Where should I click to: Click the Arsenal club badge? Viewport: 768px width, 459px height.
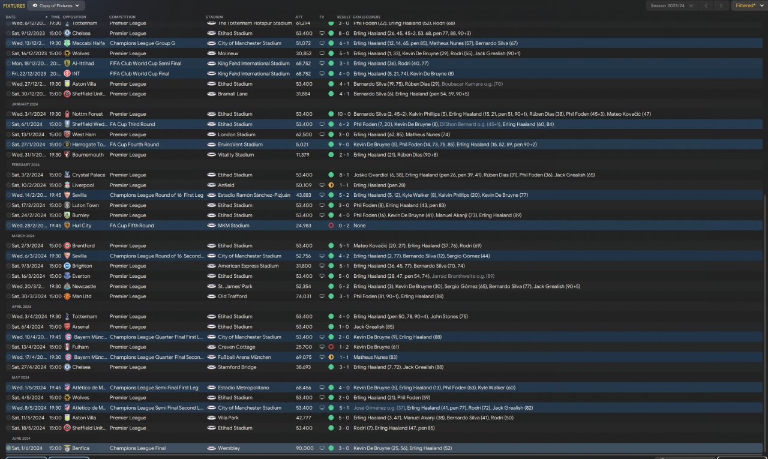pos(67,327)
